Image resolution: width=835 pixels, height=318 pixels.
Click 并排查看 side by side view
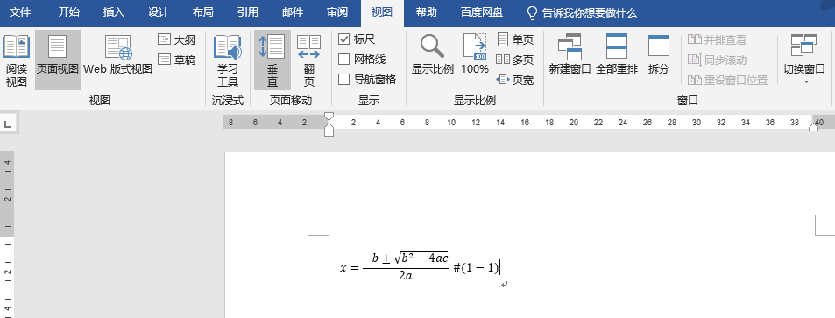click(717, 40)
